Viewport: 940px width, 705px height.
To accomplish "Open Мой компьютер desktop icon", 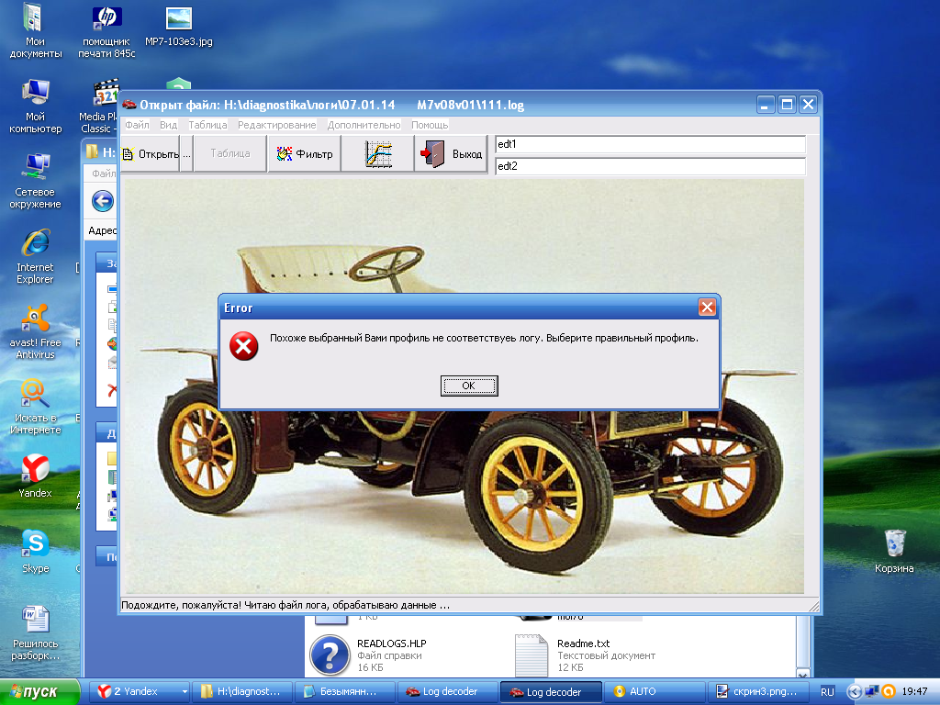I will coord(36,106).
